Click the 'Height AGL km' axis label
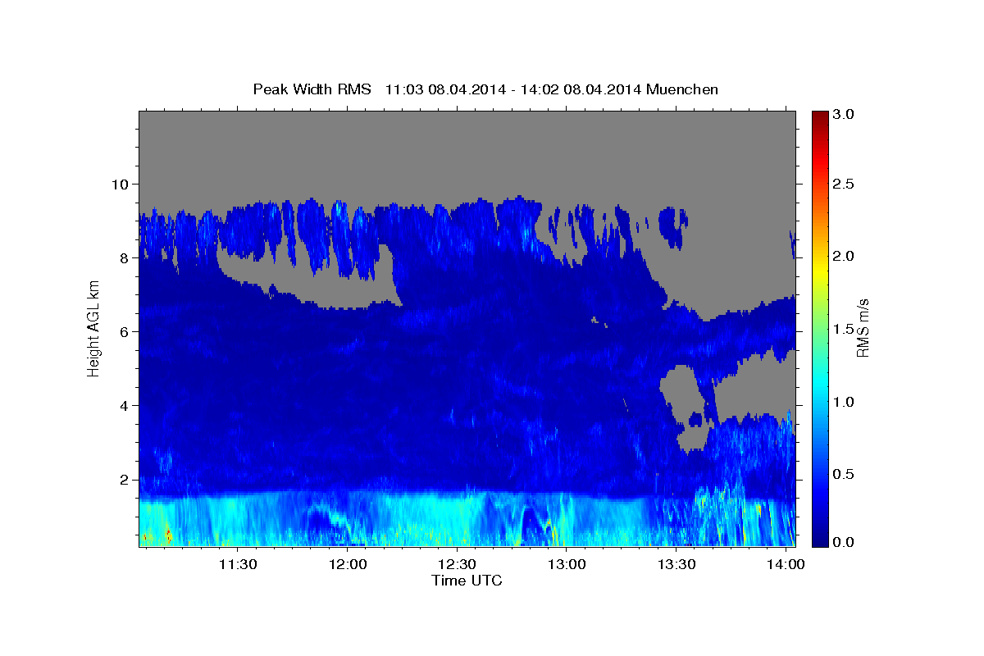984x656 pixels. point(93,329)
